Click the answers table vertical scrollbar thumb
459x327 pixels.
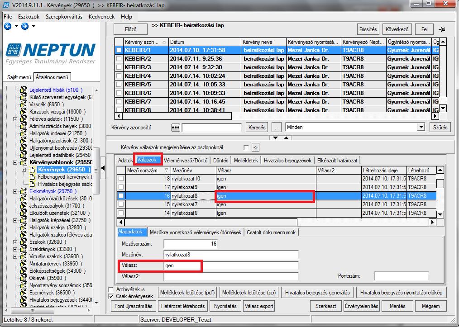click(440, 183)
